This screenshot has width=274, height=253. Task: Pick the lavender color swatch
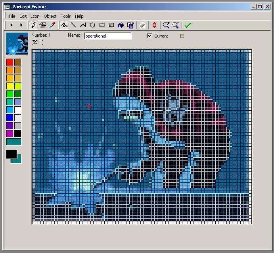pyautogui.click(x=18, y=102)
